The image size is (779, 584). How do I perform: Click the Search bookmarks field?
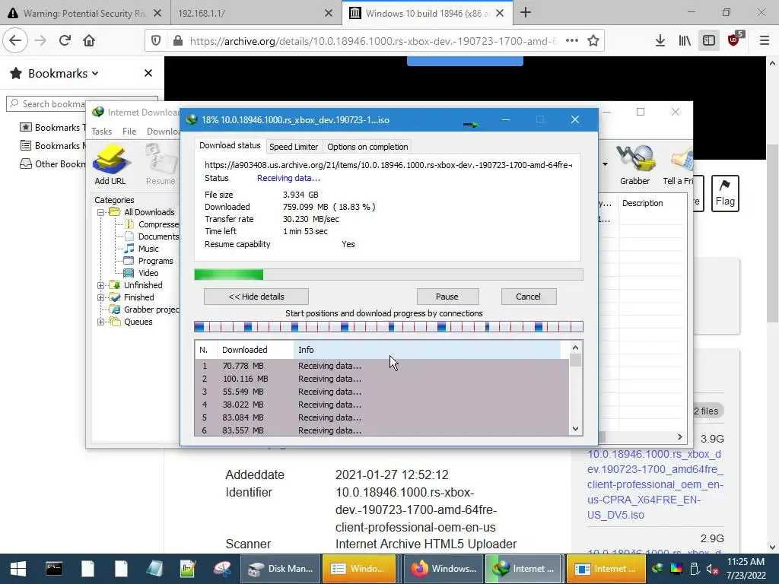tap(82, 103)
